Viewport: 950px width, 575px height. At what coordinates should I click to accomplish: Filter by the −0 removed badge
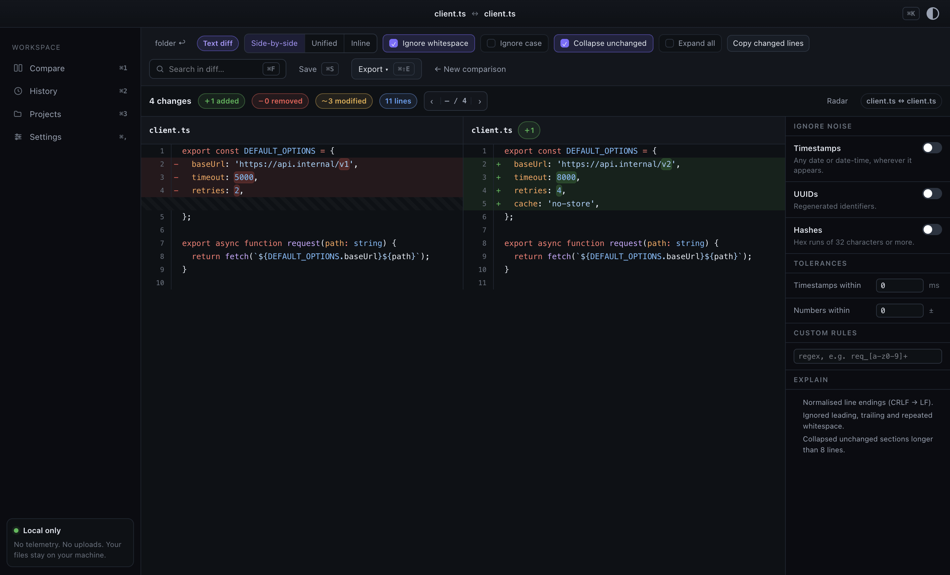click(280, 101)
